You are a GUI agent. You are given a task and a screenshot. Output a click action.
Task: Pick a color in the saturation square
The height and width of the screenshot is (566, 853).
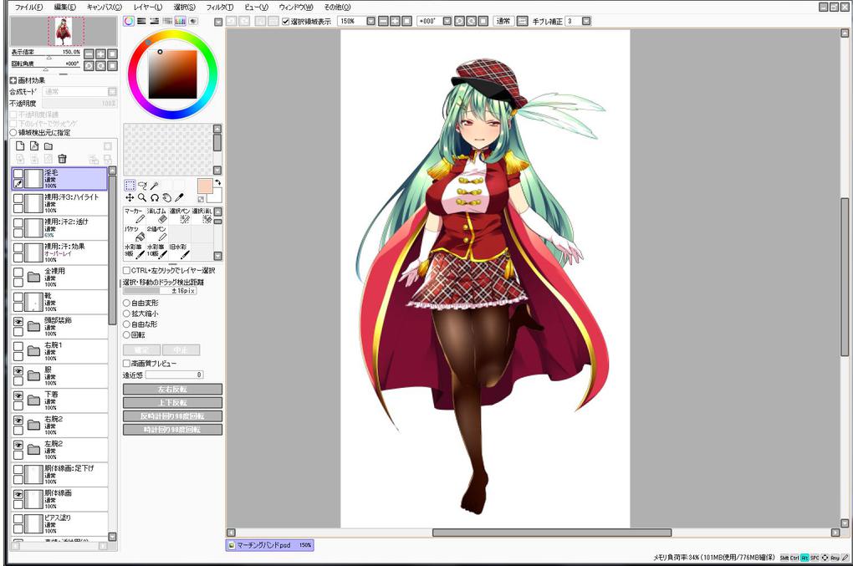[172, 74]
